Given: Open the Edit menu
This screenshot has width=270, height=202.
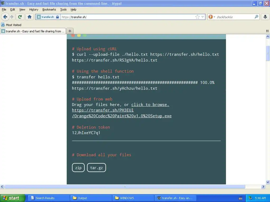Looking at the screenshot, I should pos(13,9).
